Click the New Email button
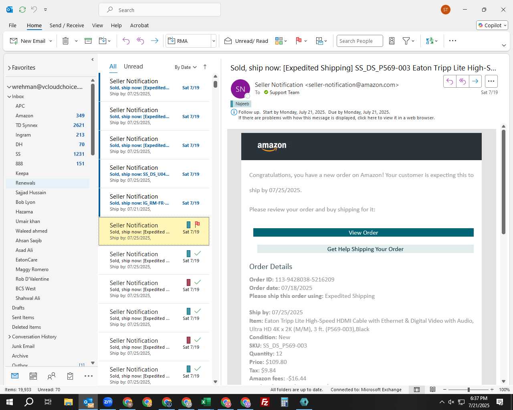This screenshot has width=513, height=410. [x=27, y=41]
